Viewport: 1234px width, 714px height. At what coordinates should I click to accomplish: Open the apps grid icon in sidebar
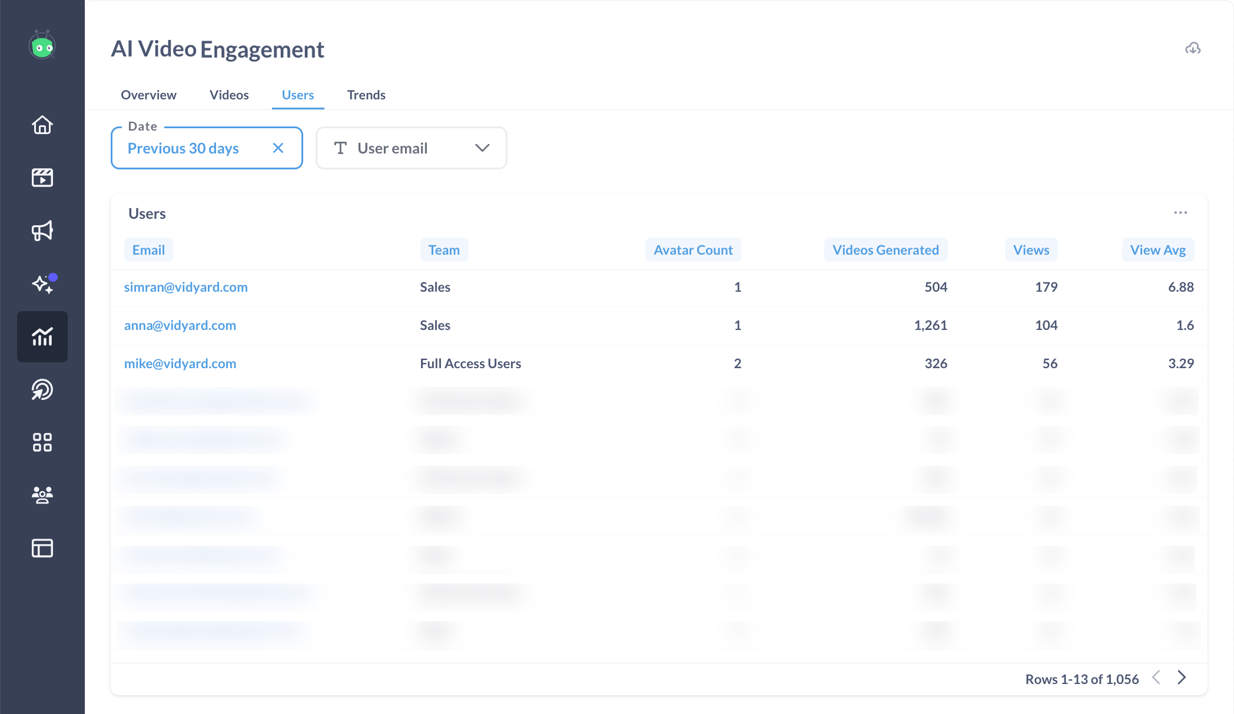pos(42,442)
